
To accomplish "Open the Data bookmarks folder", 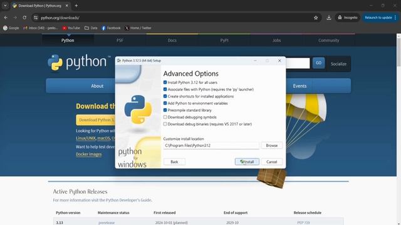I will (91, 28).
